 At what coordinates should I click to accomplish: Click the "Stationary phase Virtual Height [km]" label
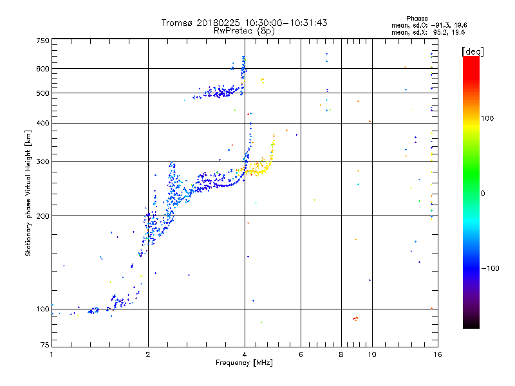tap(28, 194)
